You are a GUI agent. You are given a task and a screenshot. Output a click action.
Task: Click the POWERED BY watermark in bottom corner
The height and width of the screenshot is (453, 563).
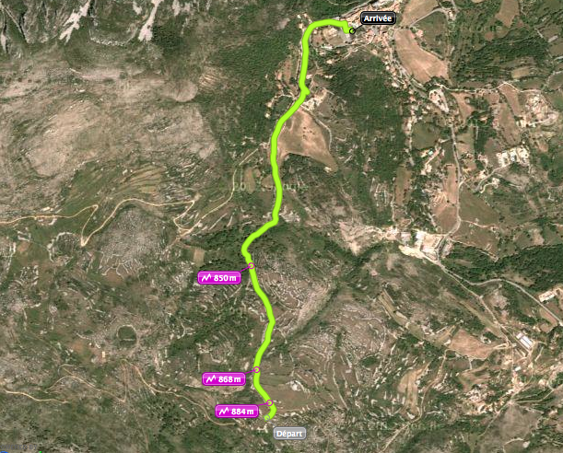pos(18,447)
